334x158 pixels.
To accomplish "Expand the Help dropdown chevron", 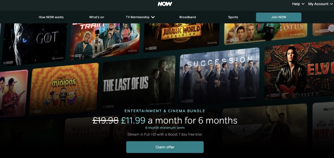I will coord(303,4).
